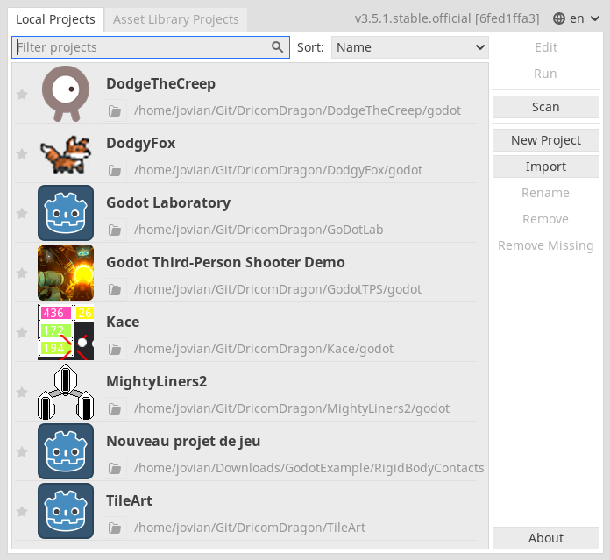Select the TileArt Godot logo icon
The width and height of the screenshot is (610, 560).
tap(66, 511)
